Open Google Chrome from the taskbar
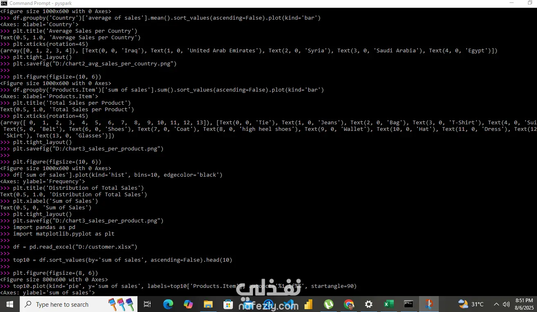Image resolution: width=537 pixels, height=312 pixels. click(x=349, y=304)
